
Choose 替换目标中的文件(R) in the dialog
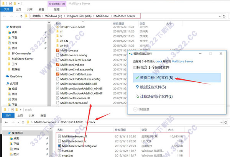(177, 78)
